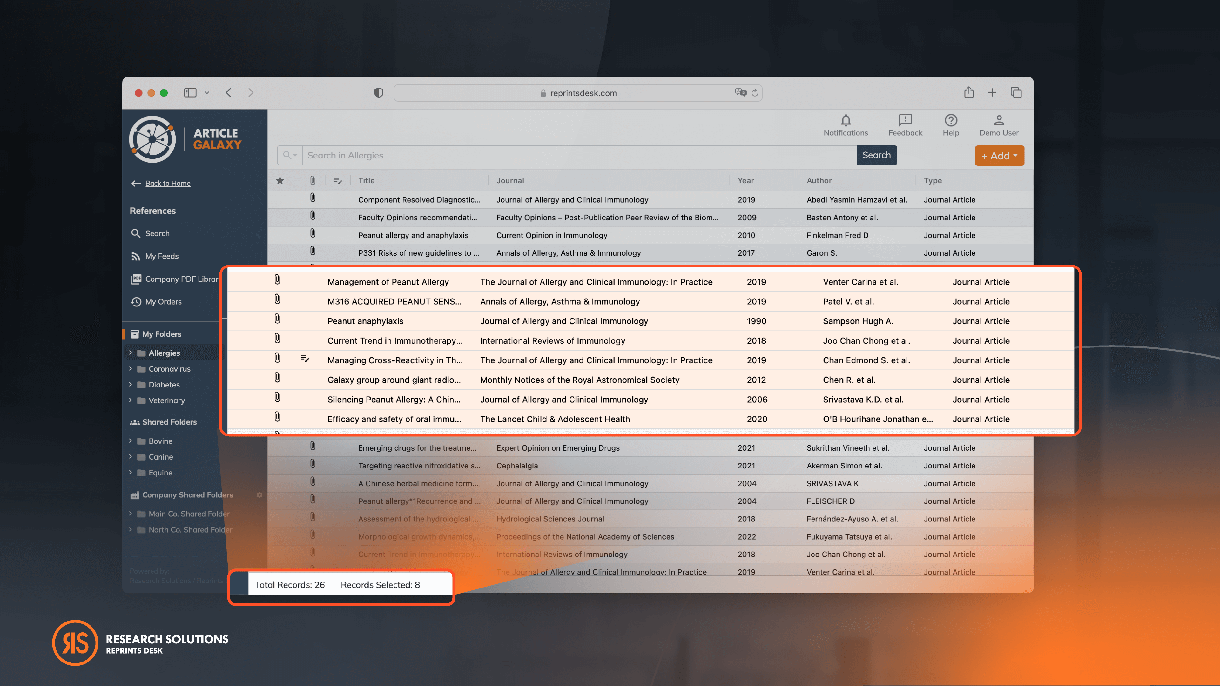
Task: Open Company PDF Library in sidebar
Action: click(175, 279)
